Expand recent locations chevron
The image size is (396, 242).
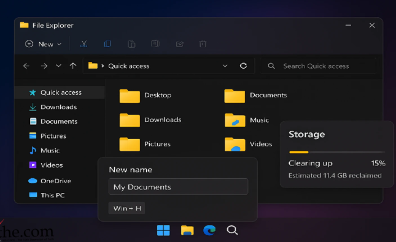(58, 66)
